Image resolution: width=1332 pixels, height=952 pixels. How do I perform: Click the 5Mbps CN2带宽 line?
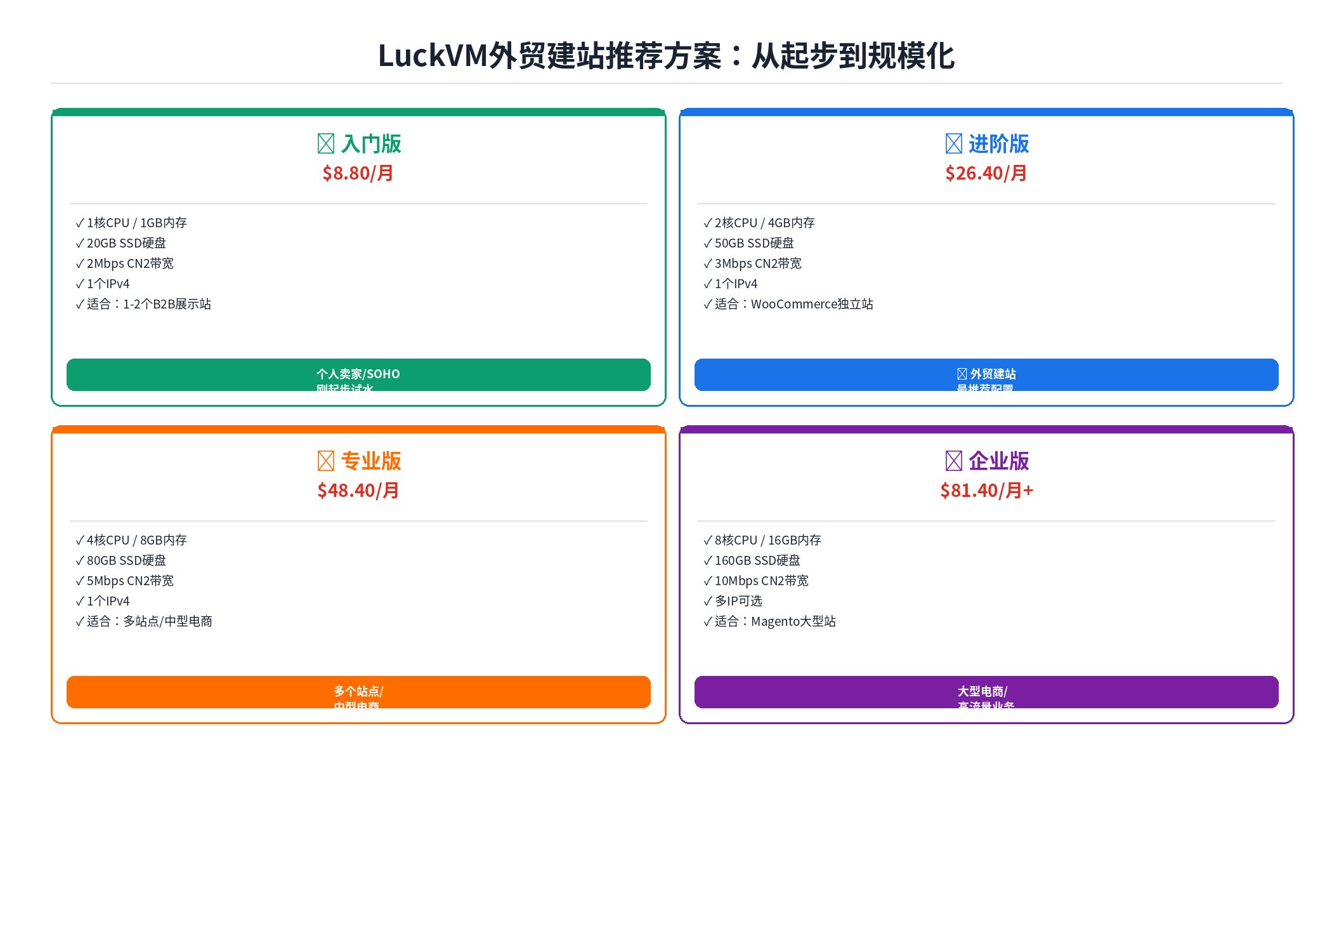coord(124,581)
